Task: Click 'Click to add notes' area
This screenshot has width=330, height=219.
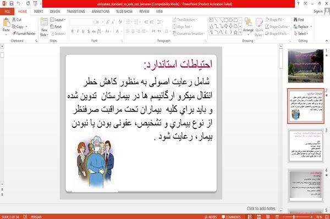Action: pos(261,209)
